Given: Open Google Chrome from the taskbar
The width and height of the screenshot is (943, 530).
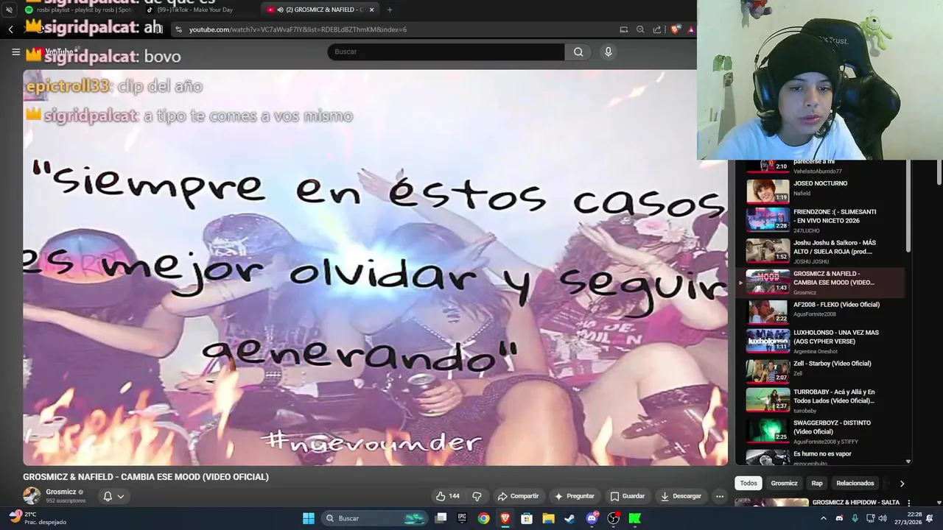Looking at the screenshot, I should [483, 518].
